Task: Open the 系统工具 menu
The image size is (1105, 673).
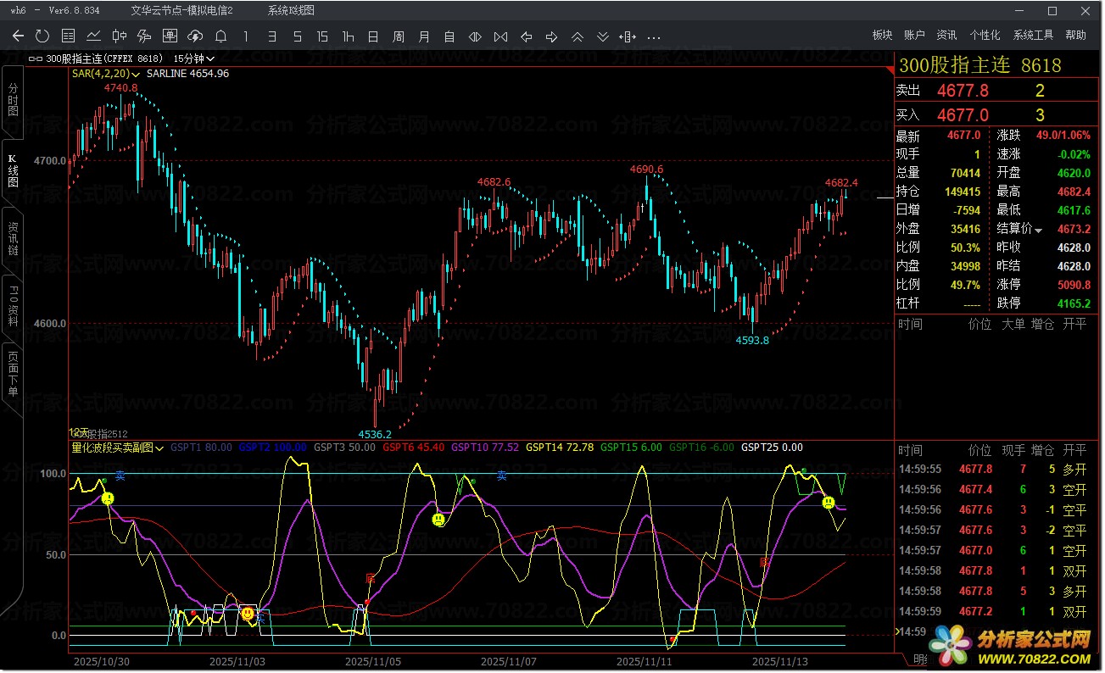Action: coord(1033,35)
